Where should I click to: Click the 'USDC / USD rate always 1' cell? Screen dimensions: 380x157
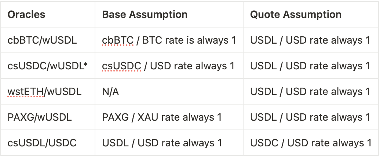click(x=311, y=143)
